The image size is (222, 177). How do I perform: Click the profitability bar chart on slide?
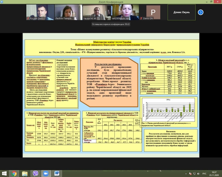point(169,110)
